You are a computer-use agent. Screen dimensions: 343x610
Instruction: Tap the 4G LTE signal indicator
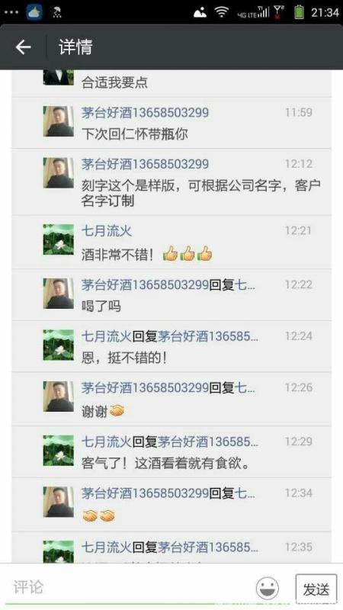(x=253, y=12)
